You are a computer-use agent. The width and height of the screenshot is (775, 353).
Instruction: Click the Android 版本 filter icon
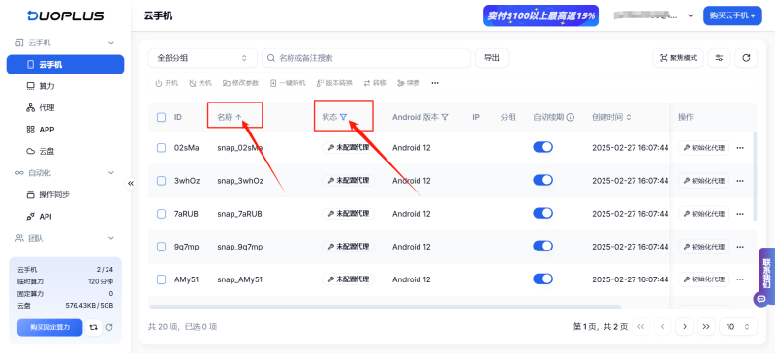tap(445, 117)
